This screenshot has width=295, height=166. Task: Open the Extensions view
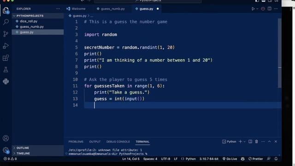pyautogui.click(x=6, y=58)
